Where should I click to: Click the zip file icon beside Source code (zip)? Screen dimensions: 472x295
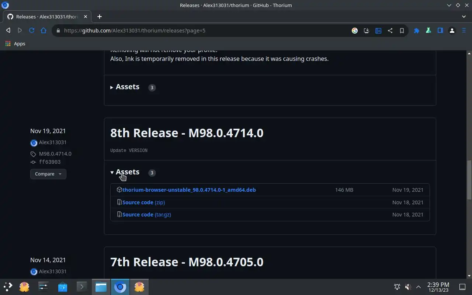[119, 202]
